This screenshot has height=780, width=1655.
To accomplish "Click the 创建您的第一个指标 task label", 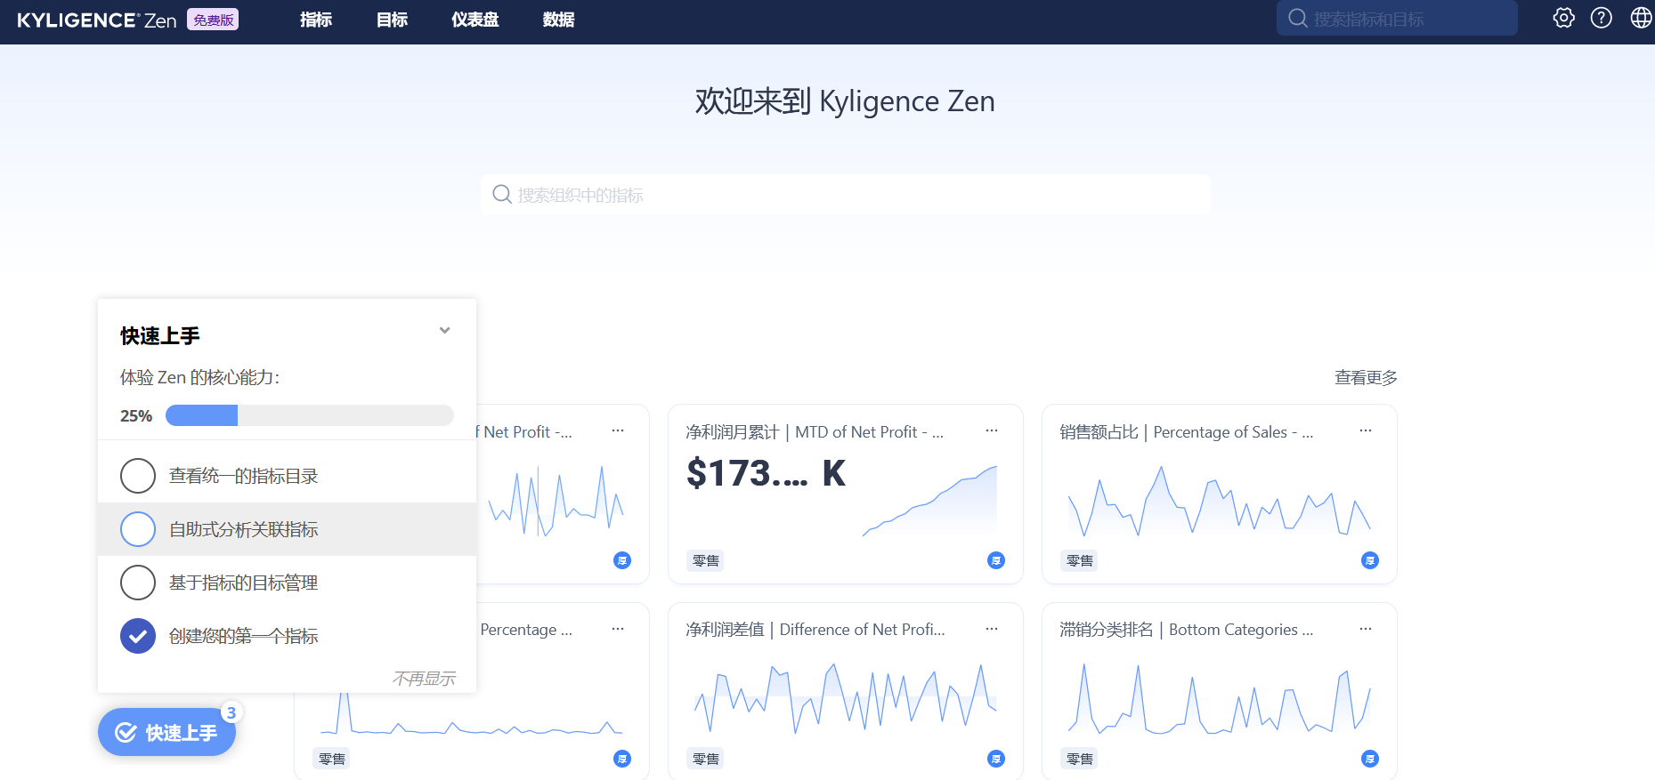I will coord(244,636).
